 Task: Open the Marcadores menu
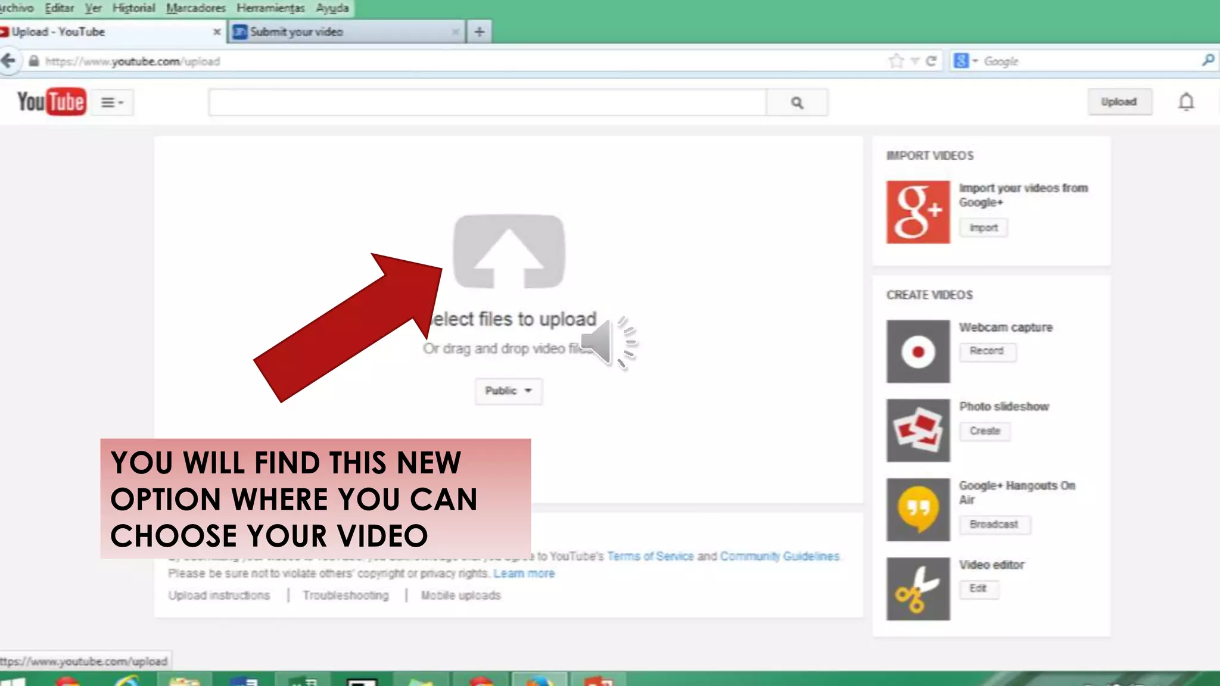(195, 8)
